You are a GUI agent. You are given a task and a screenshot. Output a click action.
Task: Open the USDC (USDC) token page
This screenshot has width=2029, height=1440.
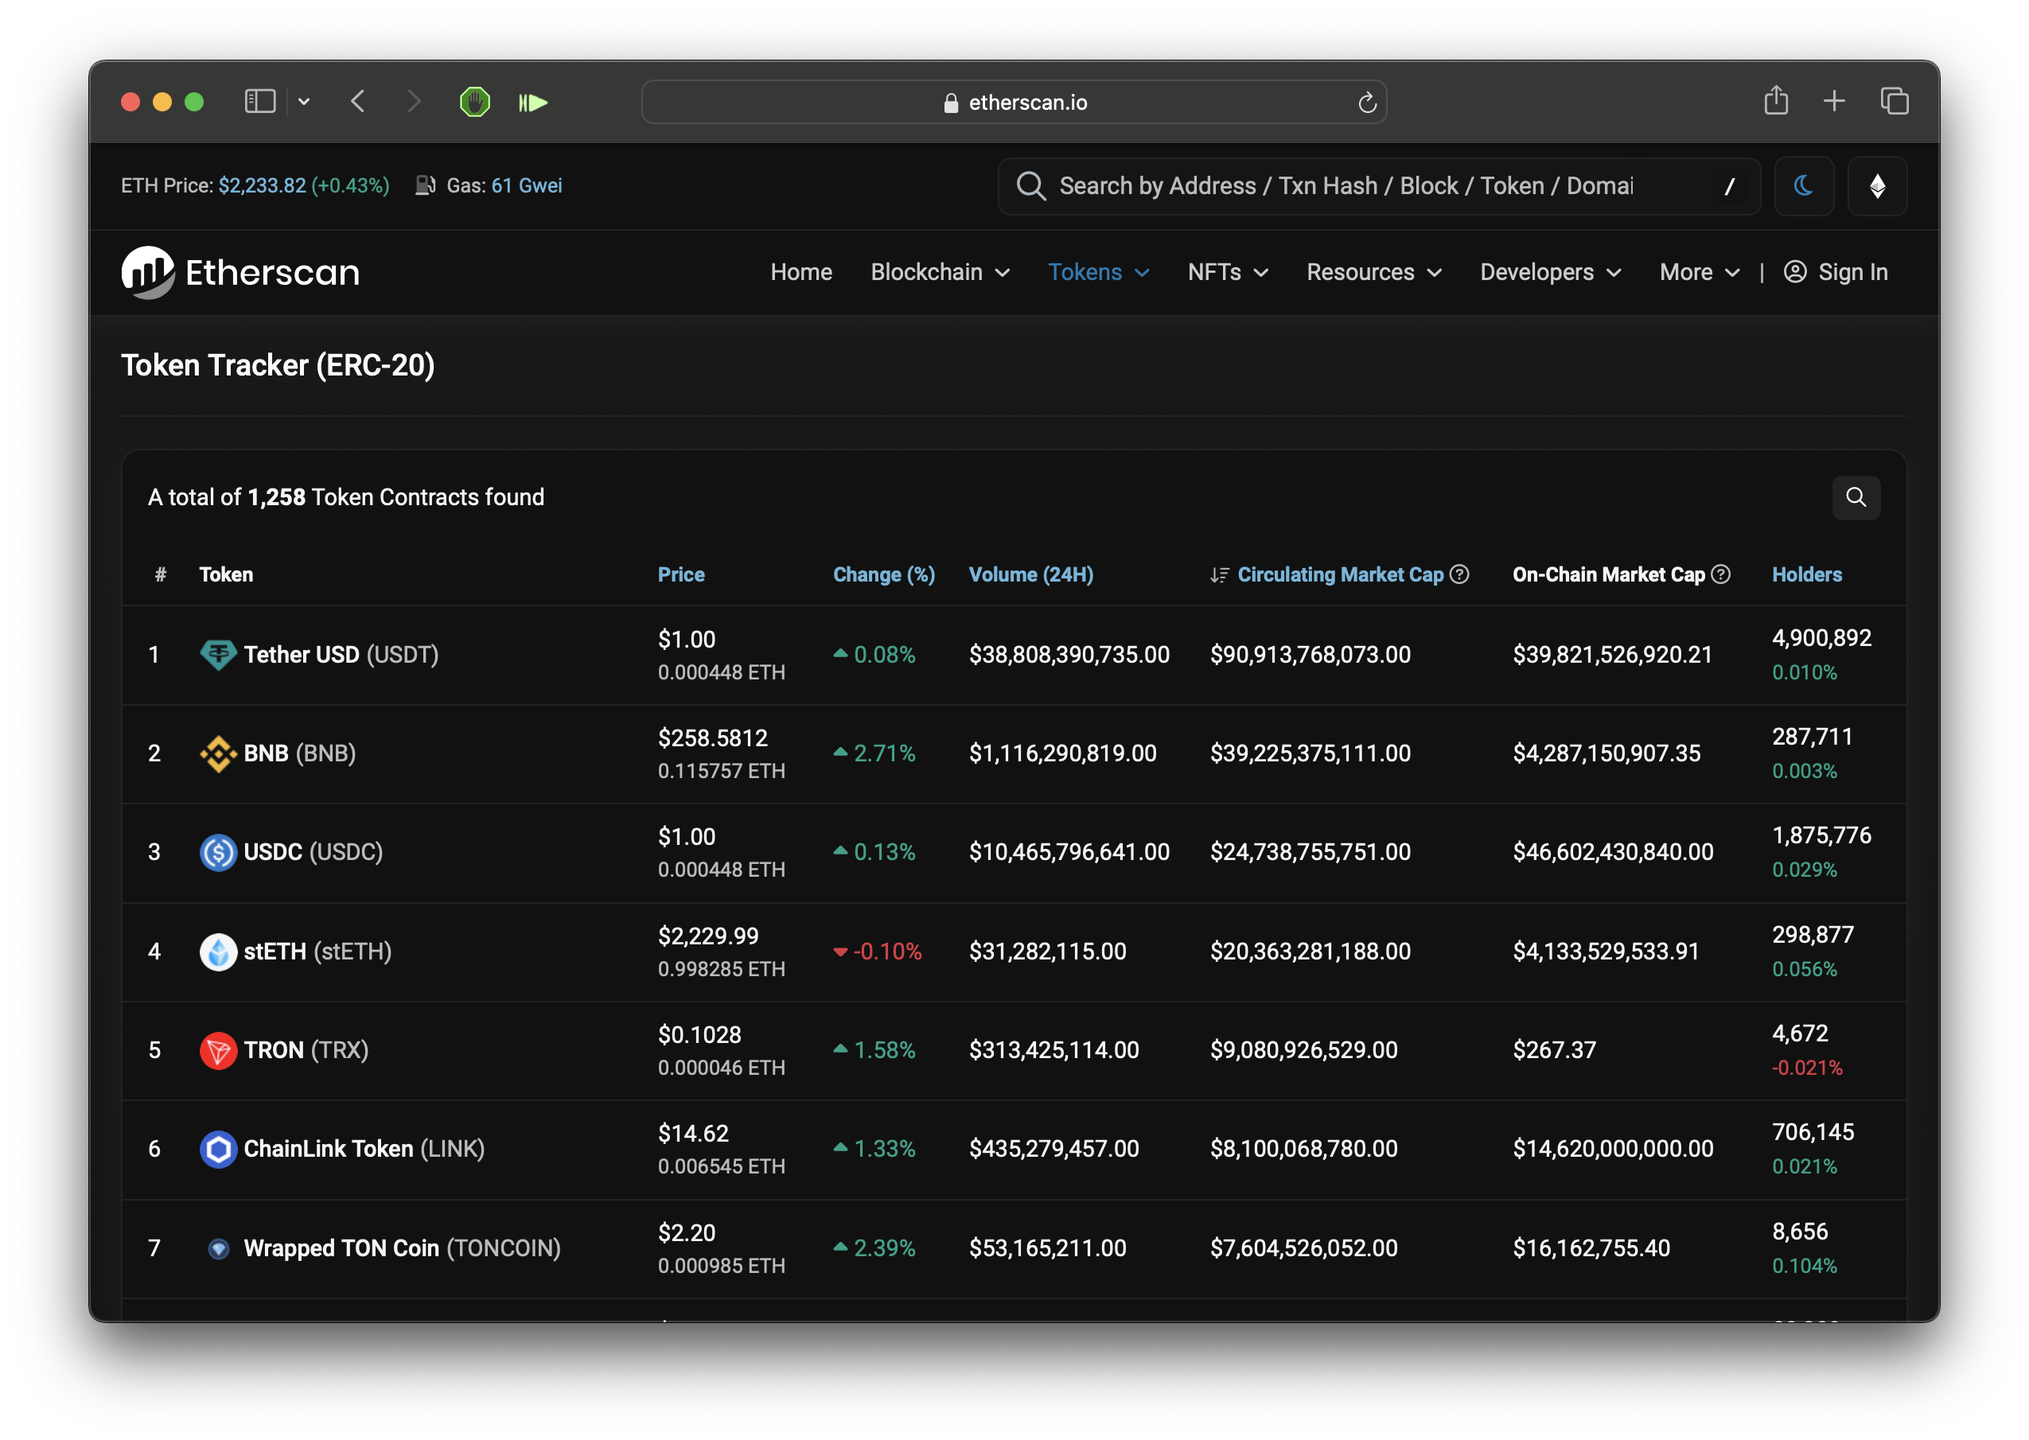313,852
